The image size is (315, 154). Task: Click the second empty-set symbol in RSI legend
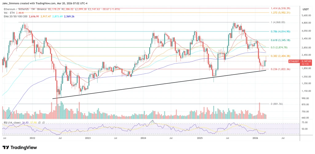[43, 122]
